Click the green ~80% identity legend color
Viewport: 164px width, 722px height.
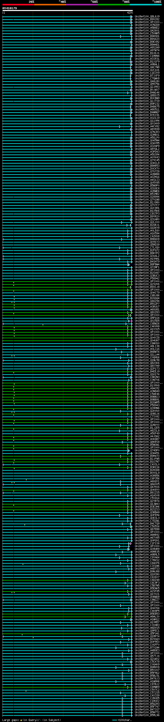pyautogui.click(x=114, y=5)
